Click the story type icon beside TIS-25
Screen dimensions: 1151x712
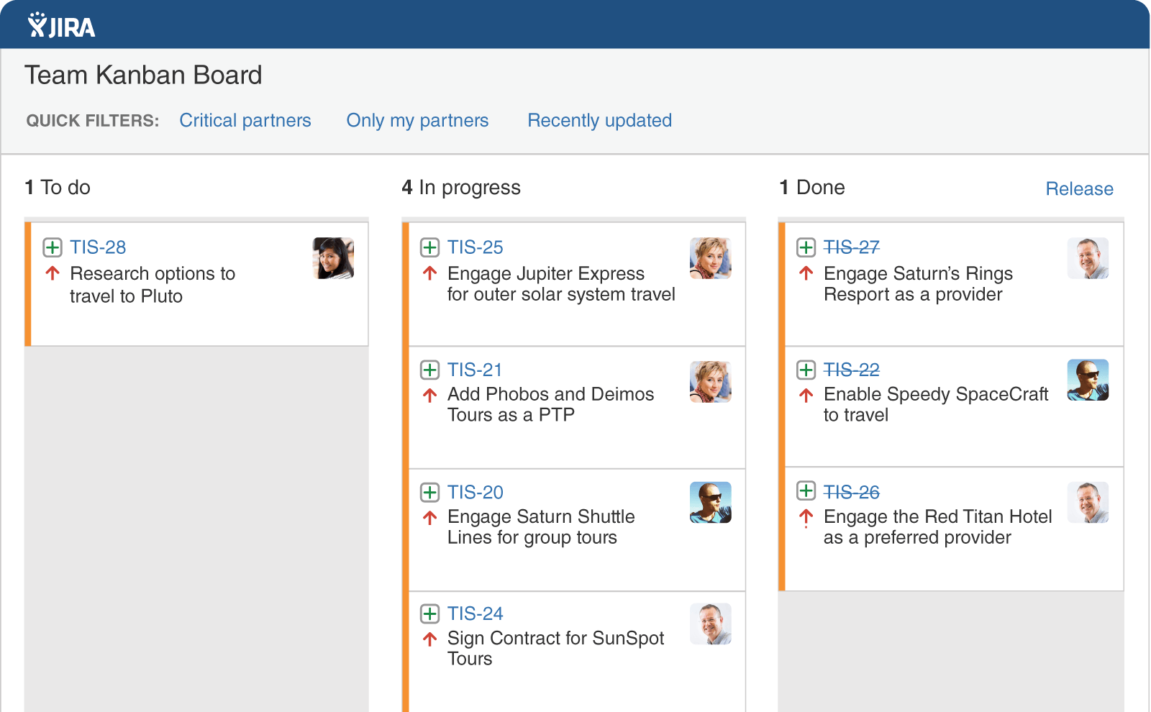pos(429,247)
